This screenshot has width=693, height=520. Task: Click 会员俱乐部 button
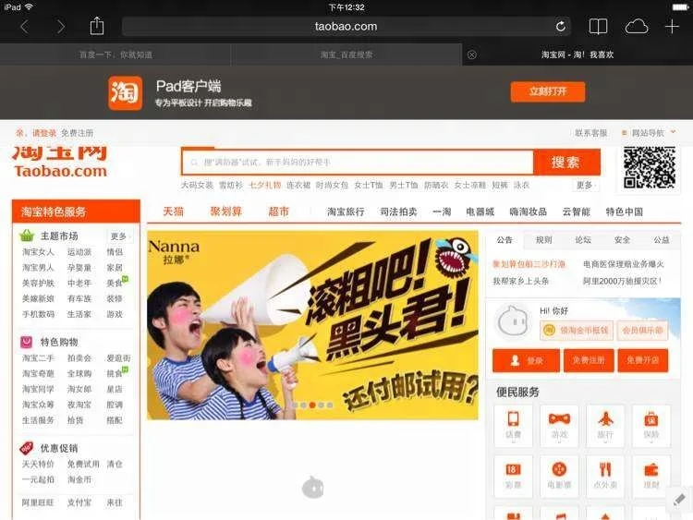pyautogui.click(x=642, y=330)
